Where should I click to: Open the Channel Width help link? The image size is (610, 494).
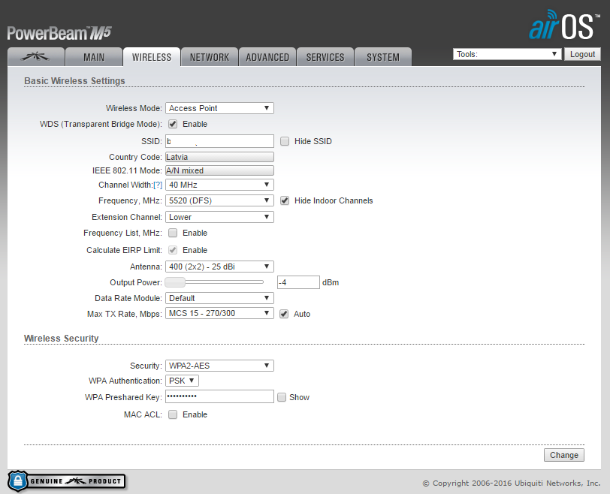pos(158,185)
